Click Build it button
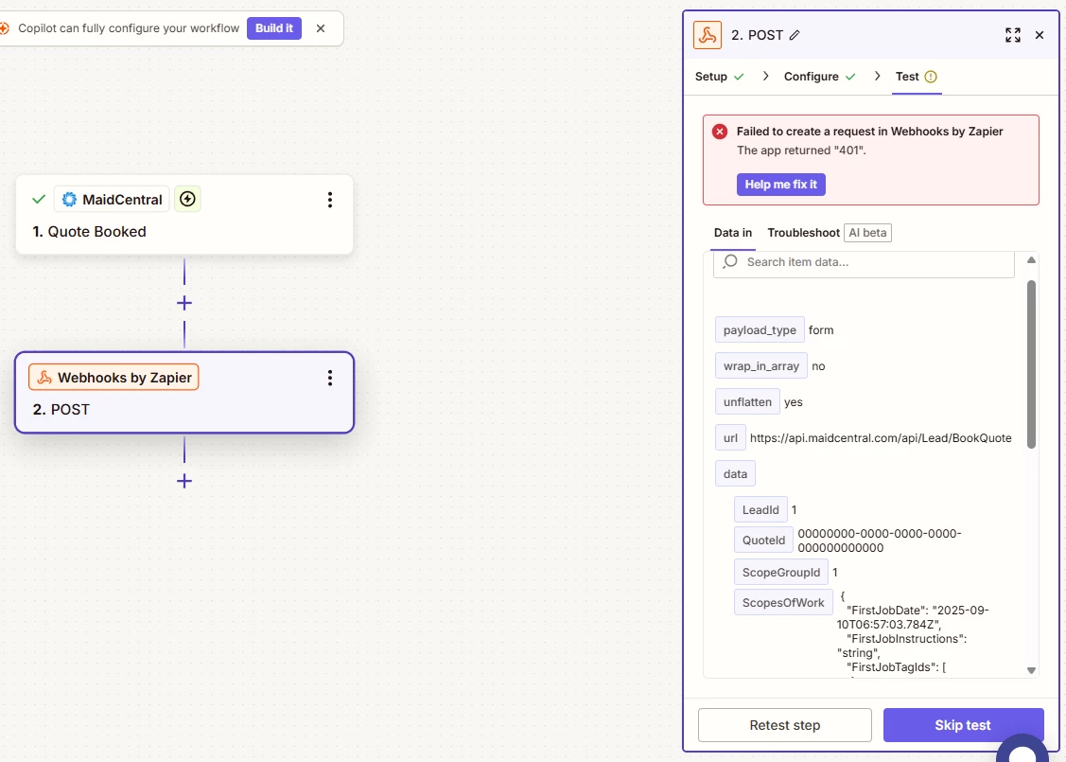Screen dimensions: 1066x762 pyautogui.click(x=274, y=27)
